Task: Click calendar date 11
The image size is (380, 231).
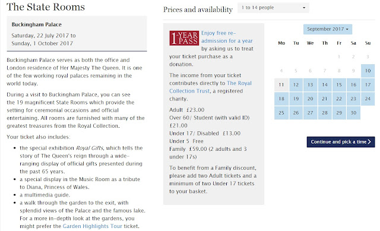Action: 281,85
